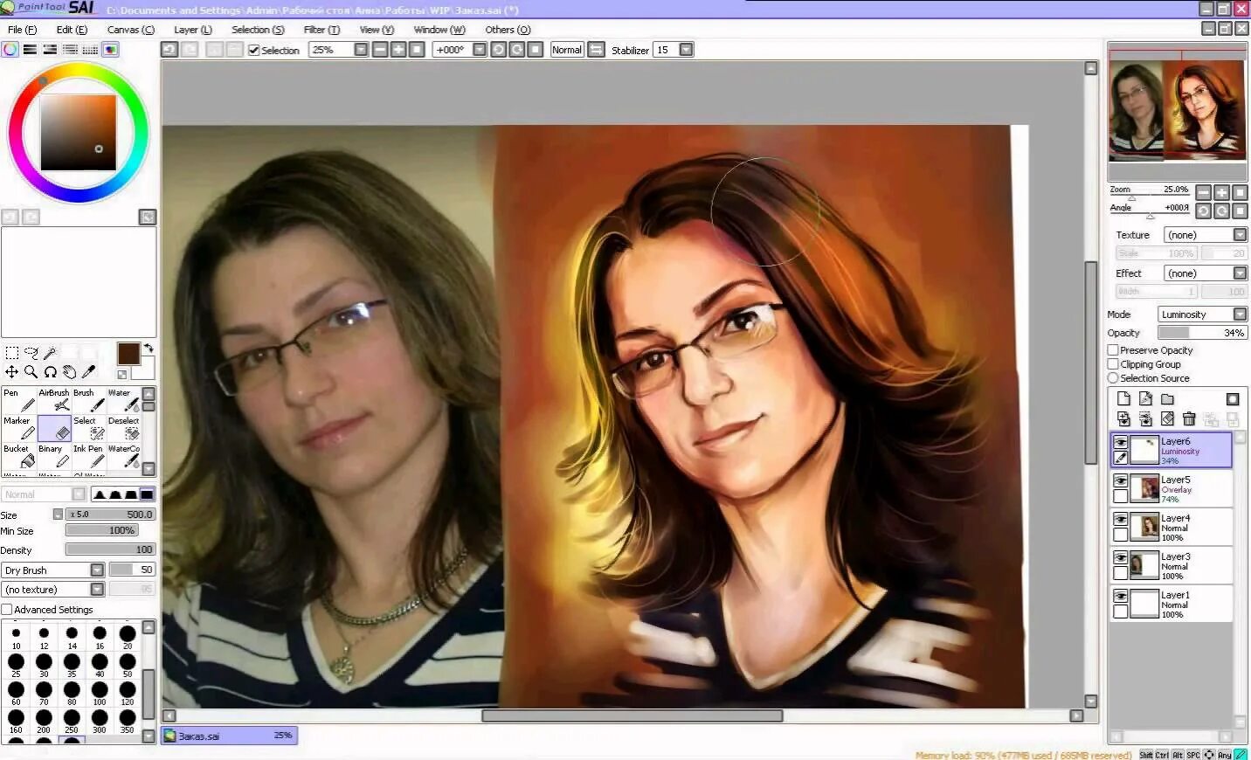Select the eyedropper color picker tool
Screen dimensions: 1251x760
click(x=88, y=371)
